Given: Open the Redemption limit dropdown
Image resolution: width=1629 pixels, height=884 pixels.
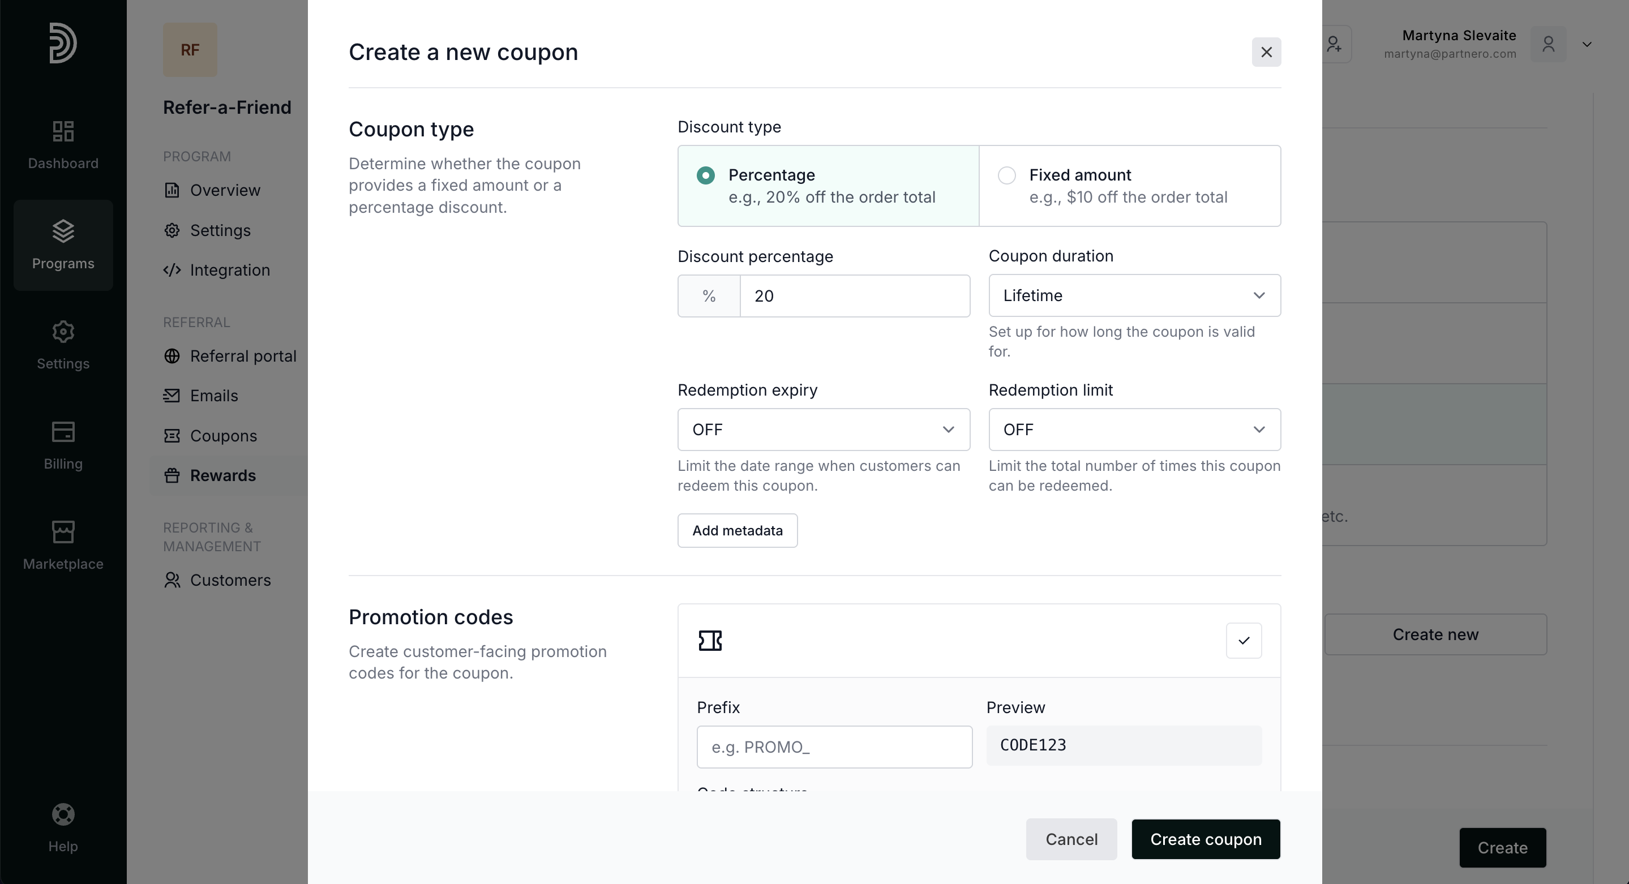Looking at the screenshot, I should click(1134, 430).
